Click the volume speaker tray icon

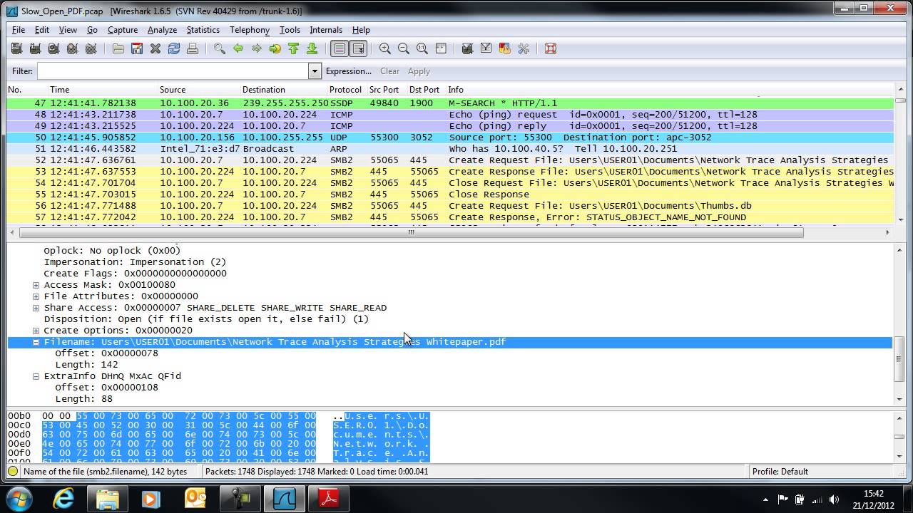pos(834,499)
